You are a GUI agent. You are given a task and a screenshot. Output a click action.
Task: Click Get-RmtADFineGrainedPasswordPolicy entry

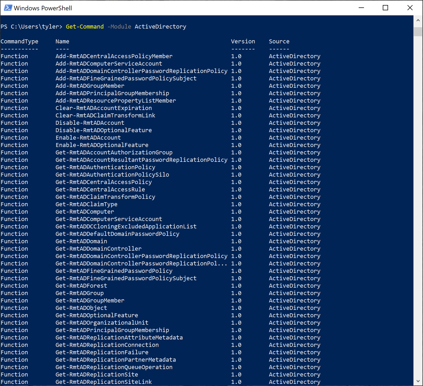point(114,271)
